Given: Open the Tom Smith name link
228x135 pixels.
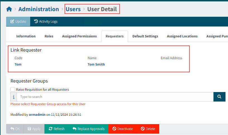Looking at the screenshot, I should [x=96, y=64].
